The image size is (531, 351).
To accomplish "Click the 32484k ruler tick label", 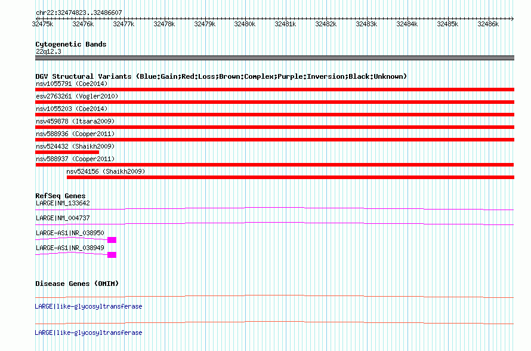I will (x=407, y=24).
